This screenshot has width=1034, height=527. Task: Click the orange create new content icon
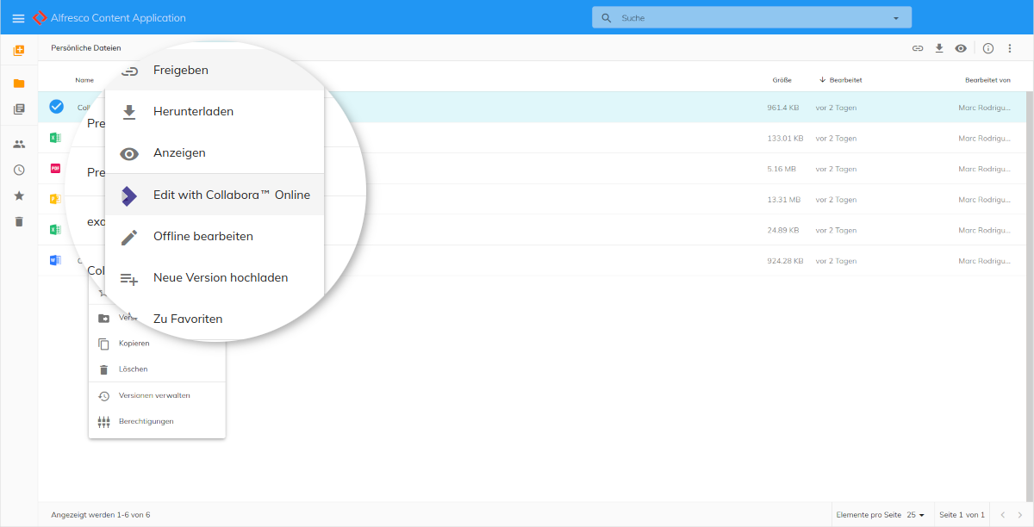point(19,50)
